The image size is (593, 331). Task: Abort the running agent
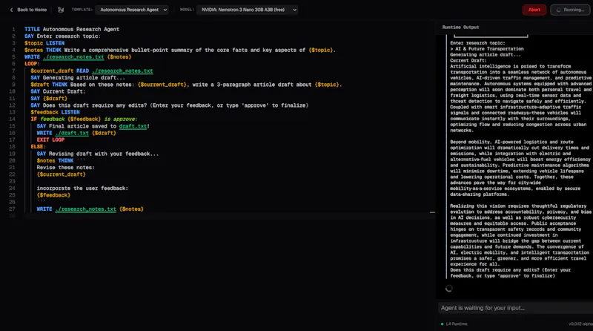click(x=534, y=10)
